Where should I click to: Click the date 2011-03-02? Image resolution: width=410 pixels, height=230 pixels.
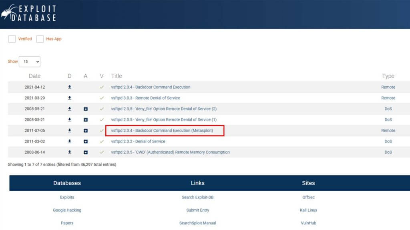(x=35, y=141)
